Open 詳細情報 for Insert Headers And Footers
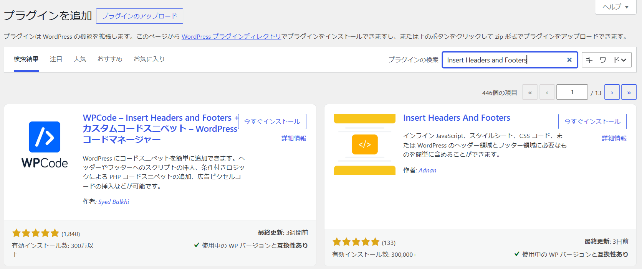The height and width of the screenshot is (269, 642). [x=614, y=138]
